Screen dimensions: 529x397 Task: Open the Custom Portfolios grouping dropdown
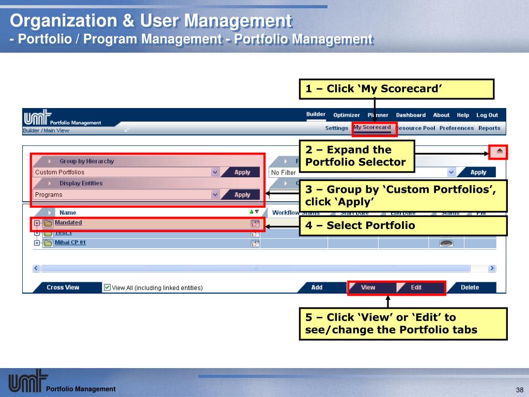point(215,172)
